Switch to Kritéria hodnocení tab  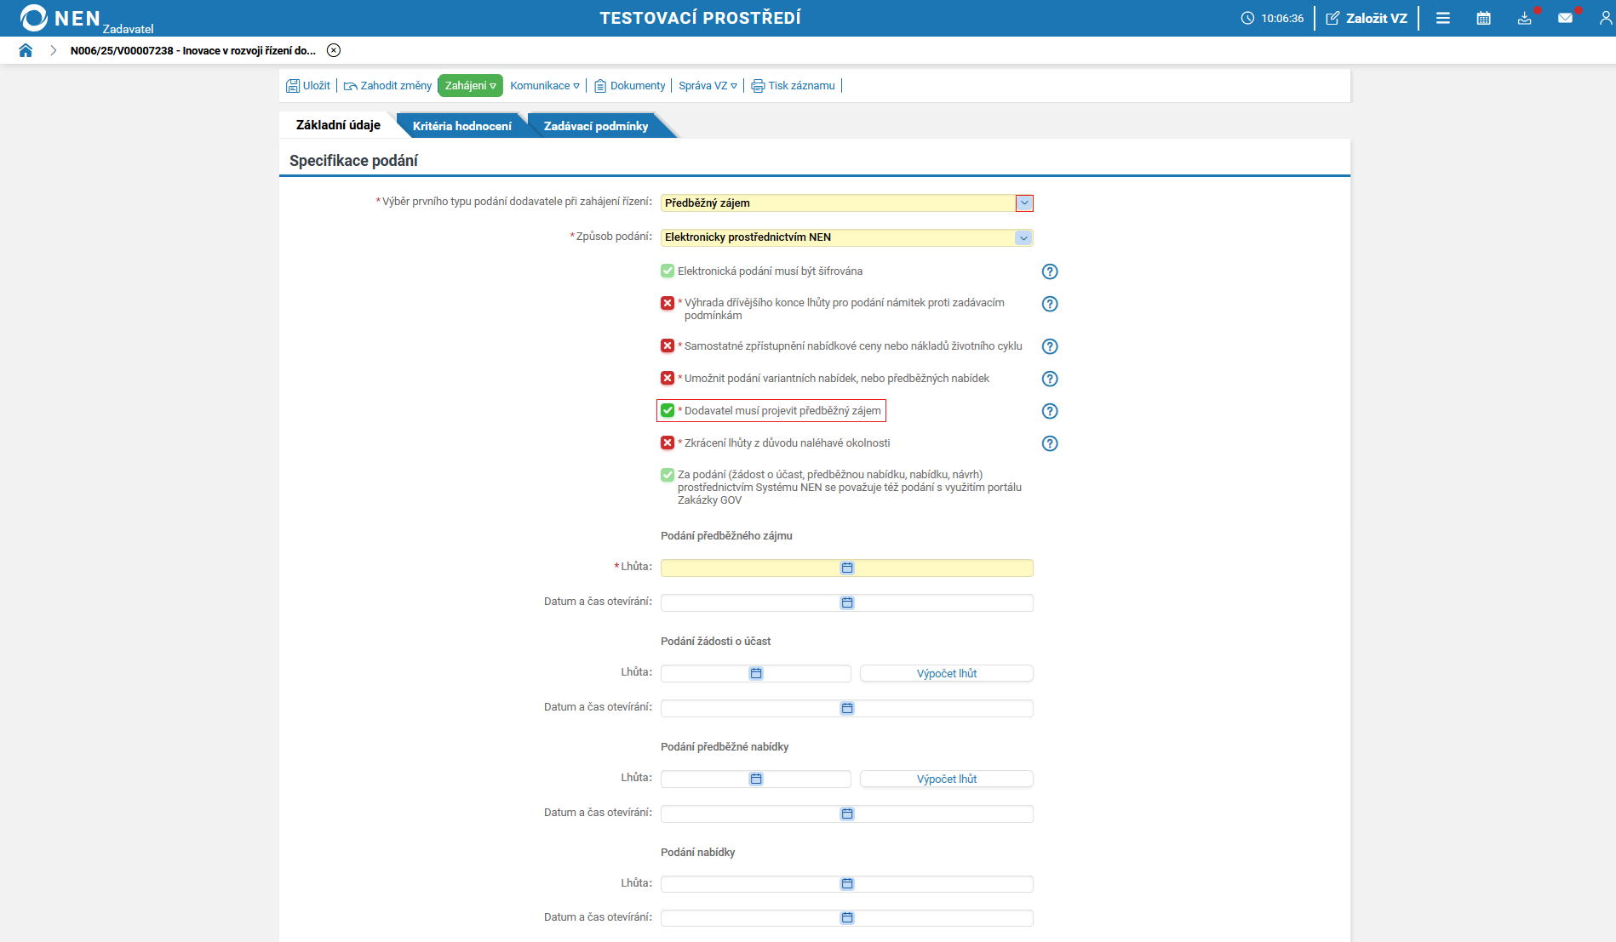pyautogui.click(x=462, y=126)
